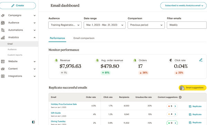Replicate the Giving Tuesday email
Viewport: 207px width, 125px height.
click(195, 123)
